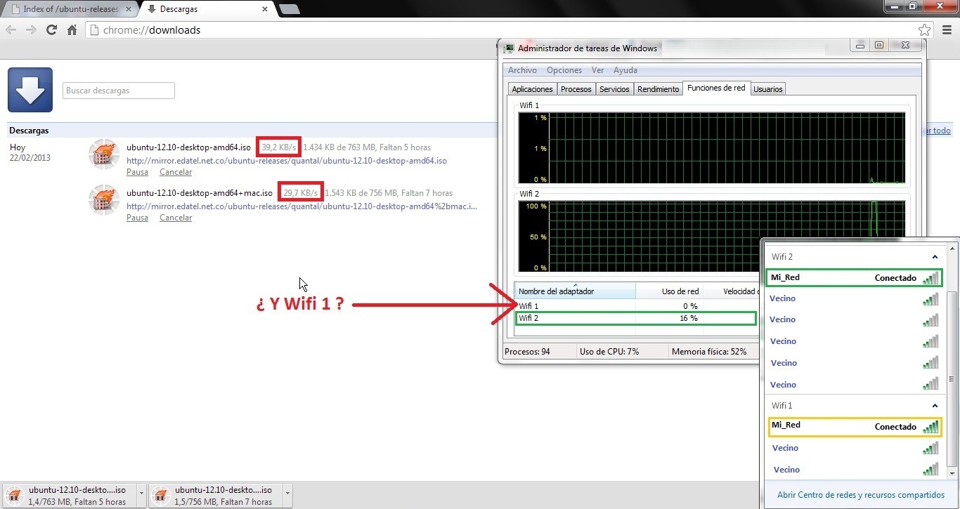Open mirror URL of amd64%2bmac.iso download
Screen dimensions: 960x509
pyautogui.click(x=302, y=206)
